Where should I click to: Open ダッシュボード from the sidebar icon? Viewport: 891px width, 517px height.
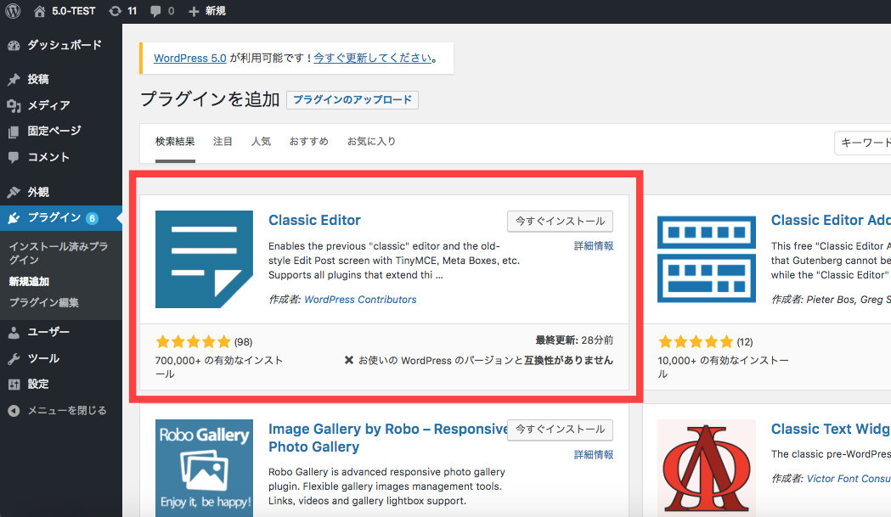click(x=14, y=45)
